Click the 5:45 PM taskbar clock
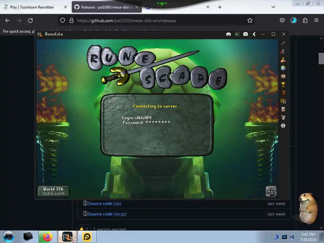324x243 pixels. [308, 237]
